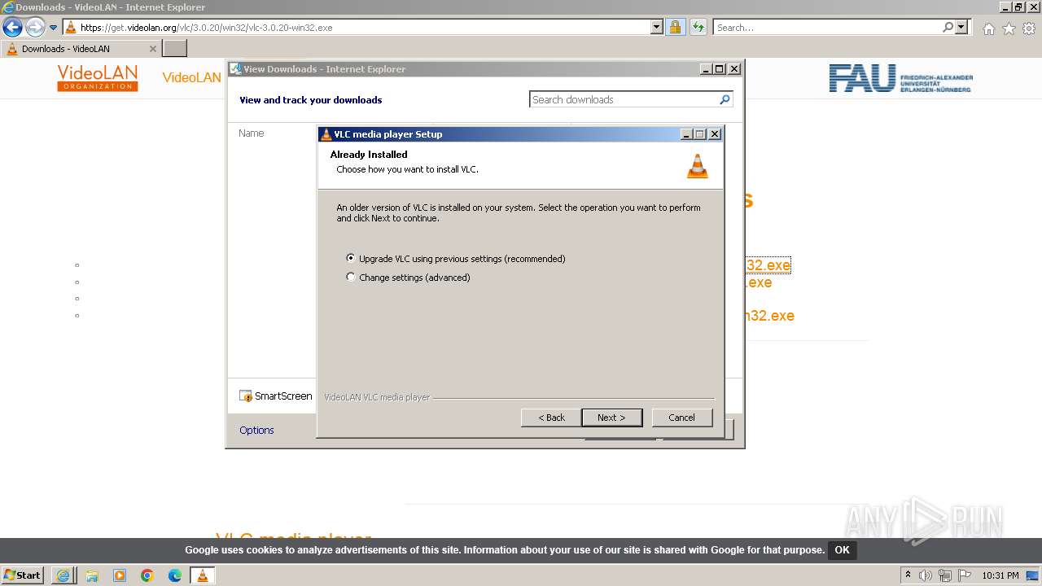Click the VLC installer taskbar icon
The image size is (1042, 586).
[203, 575]
